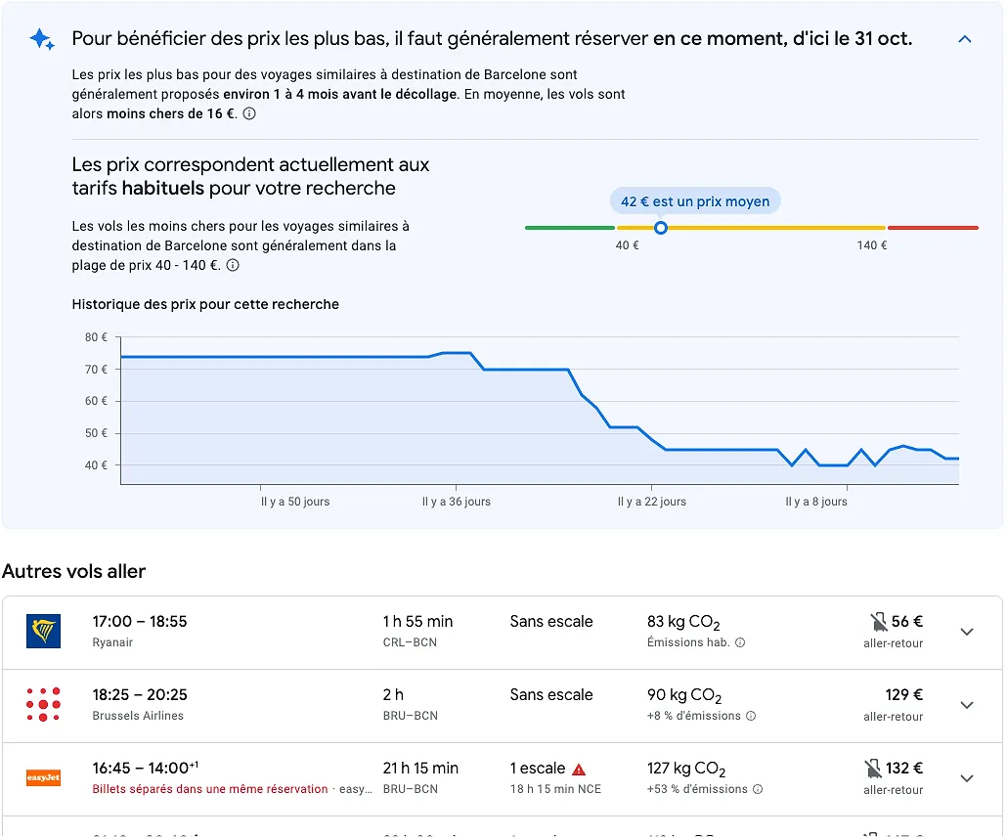
Task: Click the "Il y a 50 jours" axis label
Action: [x=295, y=502]
